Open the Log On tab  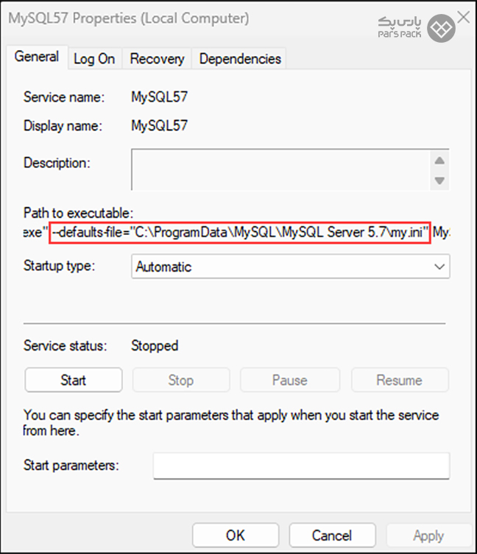pos(94,59)
